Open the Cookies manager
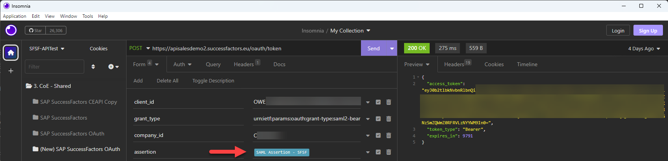Viewport: 668px width, 161px height. [99, 48]
